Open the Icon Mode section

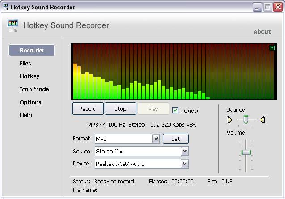(x=34, y=89)
